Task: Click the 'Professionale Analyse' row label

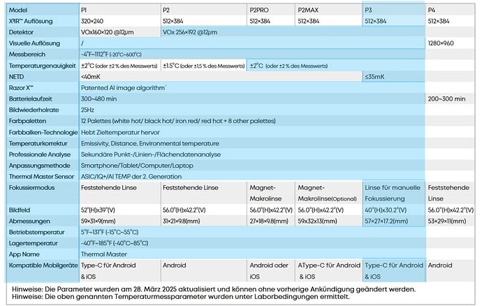Action: [x=40, y=154]
